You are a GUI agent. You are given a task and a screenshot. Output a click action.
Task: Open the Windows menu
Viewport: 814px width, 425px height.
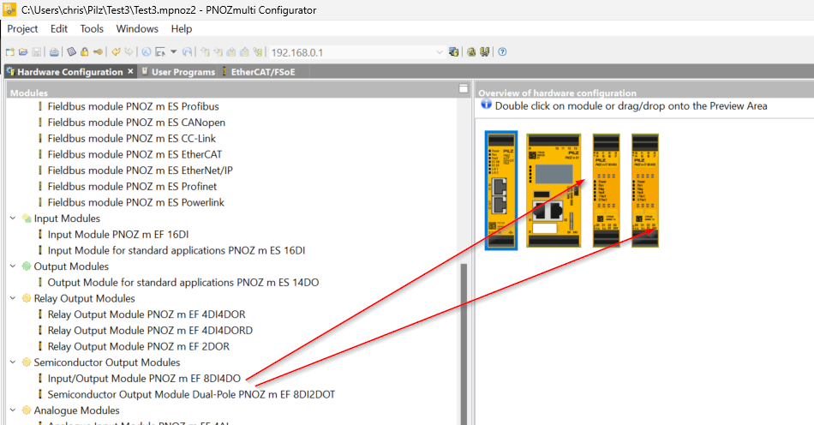point(137,28)
